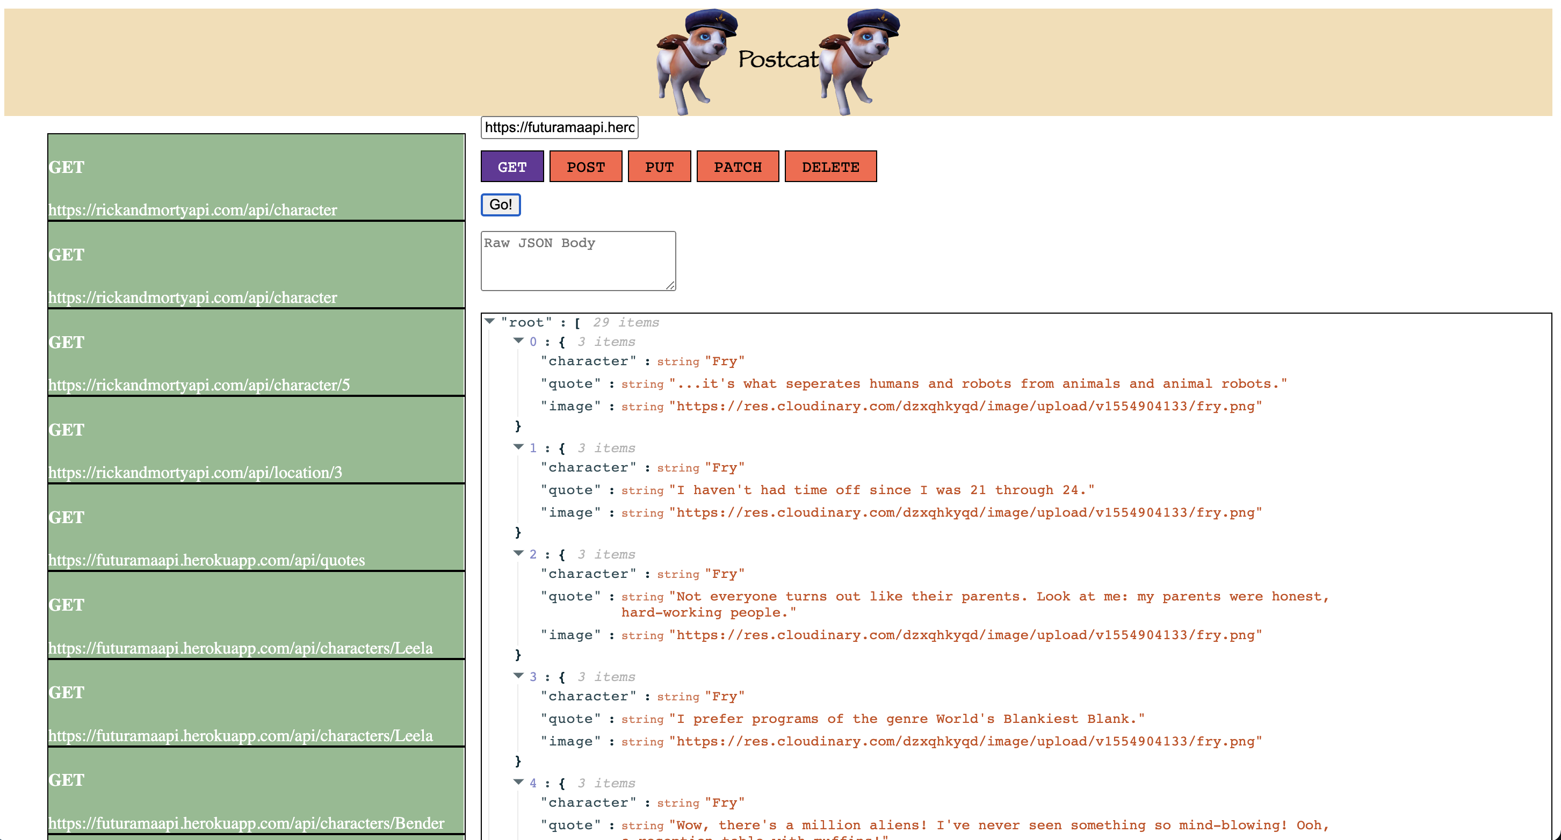The width and height of the screenshot is (1561, 840).
Task: Select the PATCH method button
Action: [738, 166]
